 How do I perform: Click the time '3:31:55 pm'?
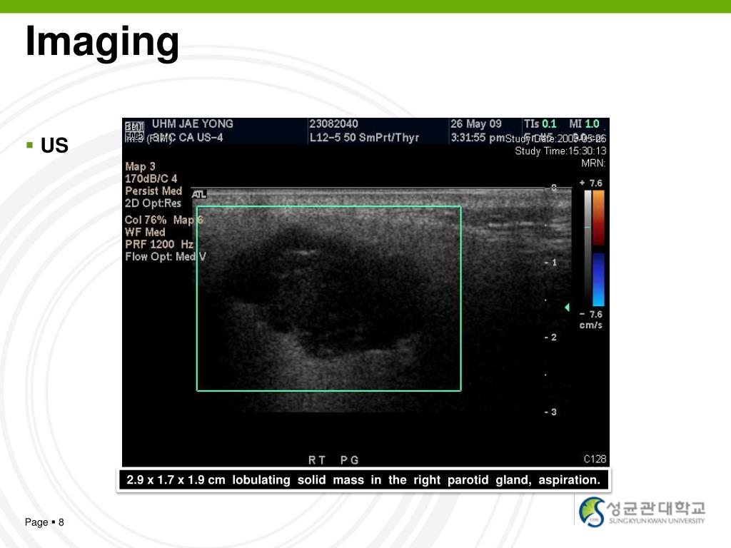(478, 138)
